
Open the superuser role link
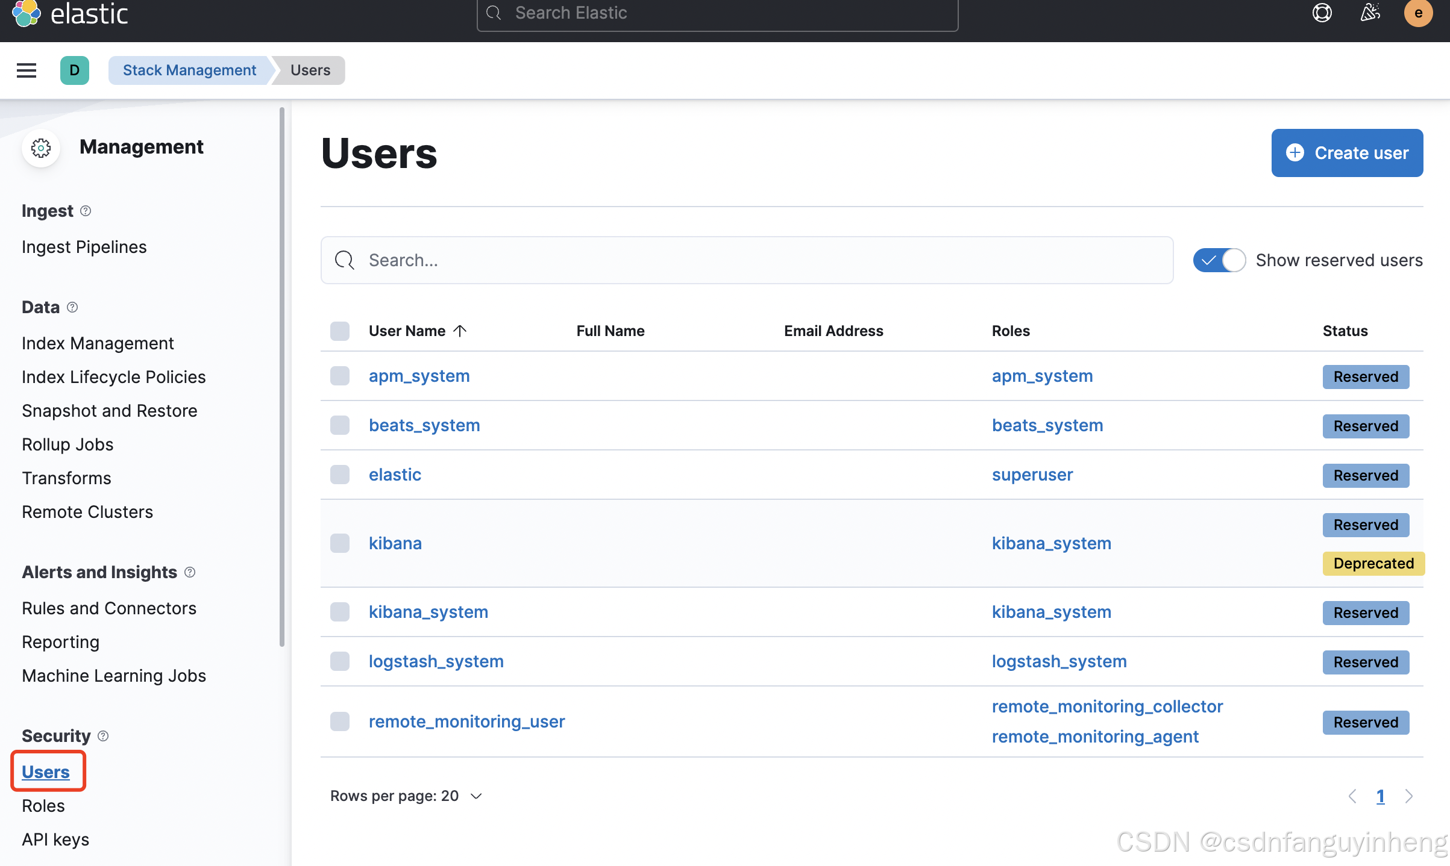[x=1032, y=475]
